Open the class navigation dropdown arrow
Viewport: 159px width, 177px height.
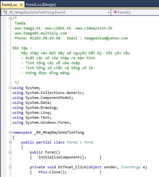point(109,12)
